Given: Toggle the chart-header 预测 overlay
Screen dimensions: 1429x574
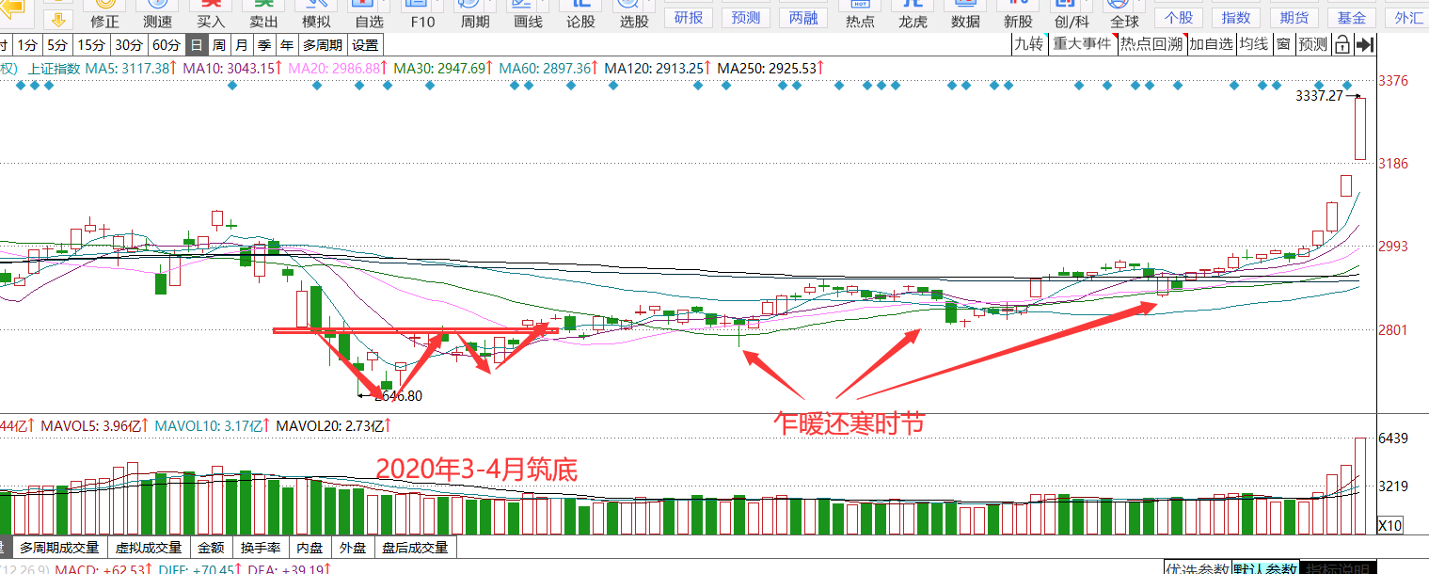Looking at the screenshot, I should coord(1312,44).
